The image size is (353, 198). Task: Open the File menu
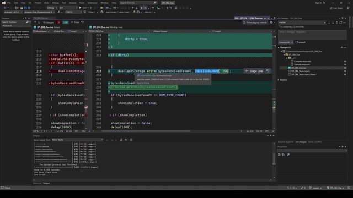pos(9,3)
